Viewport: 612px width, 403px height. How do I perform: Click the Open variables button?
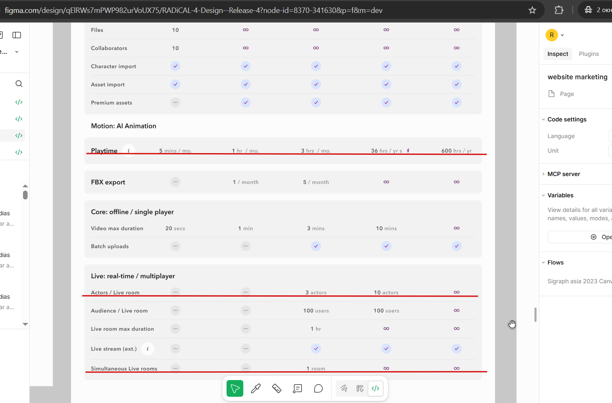point(580,237)
